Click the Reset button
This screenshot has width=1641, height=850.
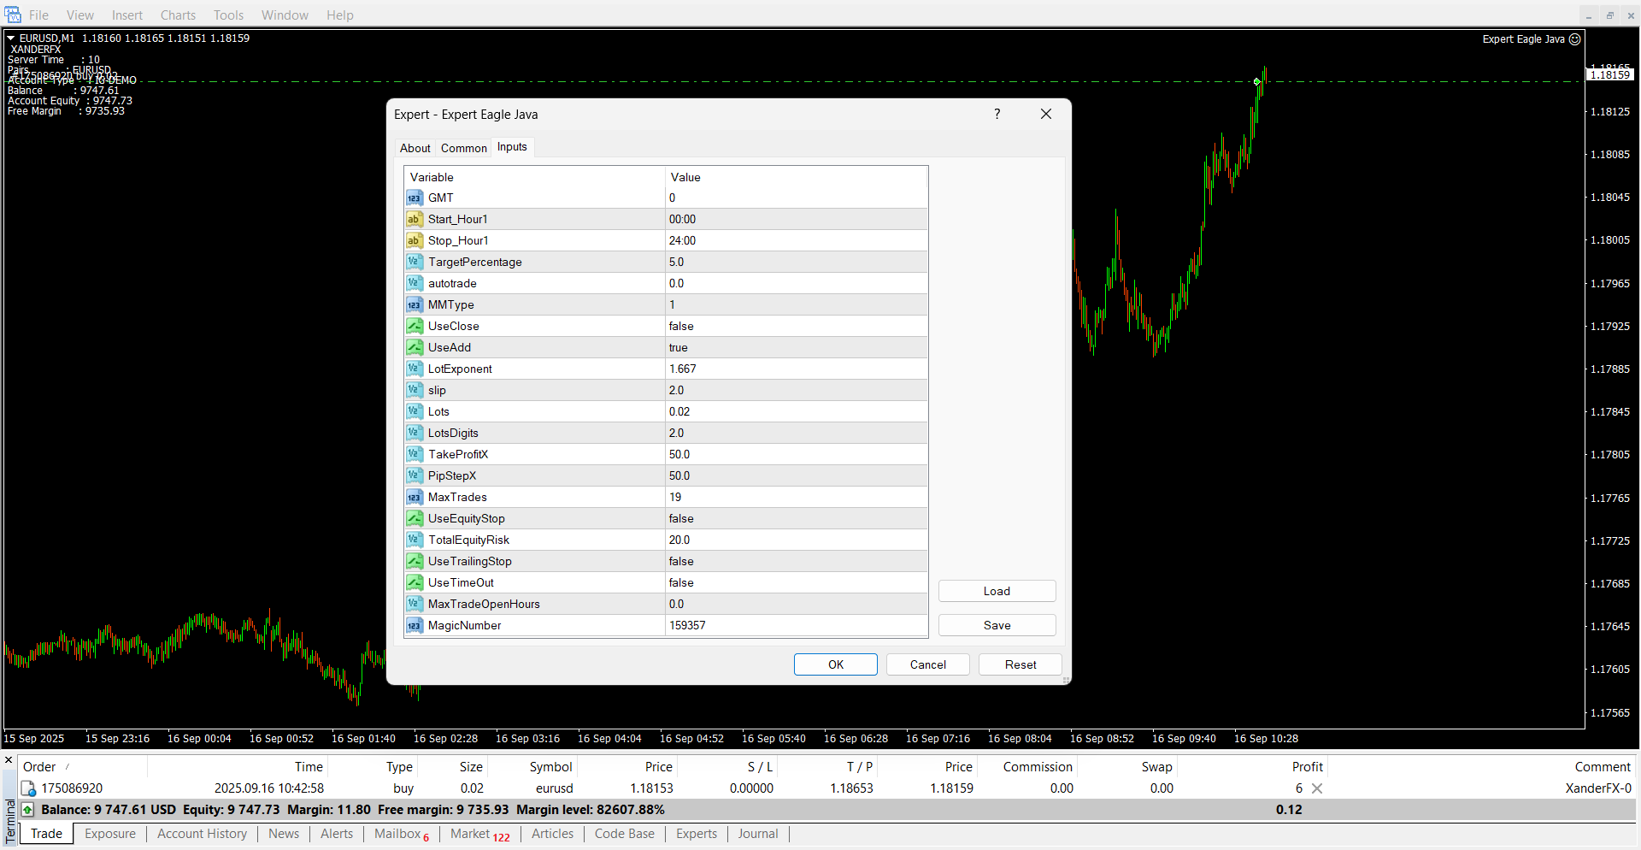click(1020, 665)
